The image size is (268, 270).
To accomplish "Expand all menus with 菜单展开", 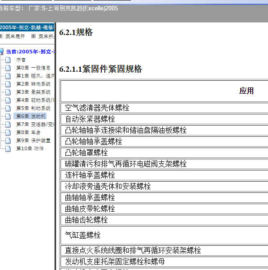I will pos(15,36).
